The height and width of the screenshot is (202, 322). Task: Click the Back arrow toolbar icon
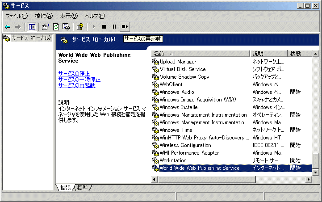pyautogui.click(x=8, y=27)
